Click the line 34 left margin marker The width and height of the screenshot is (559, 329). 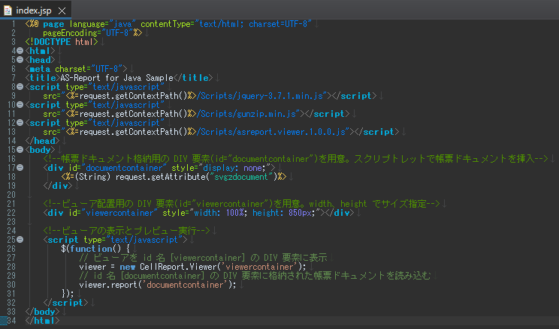click(x=3, y=321)
